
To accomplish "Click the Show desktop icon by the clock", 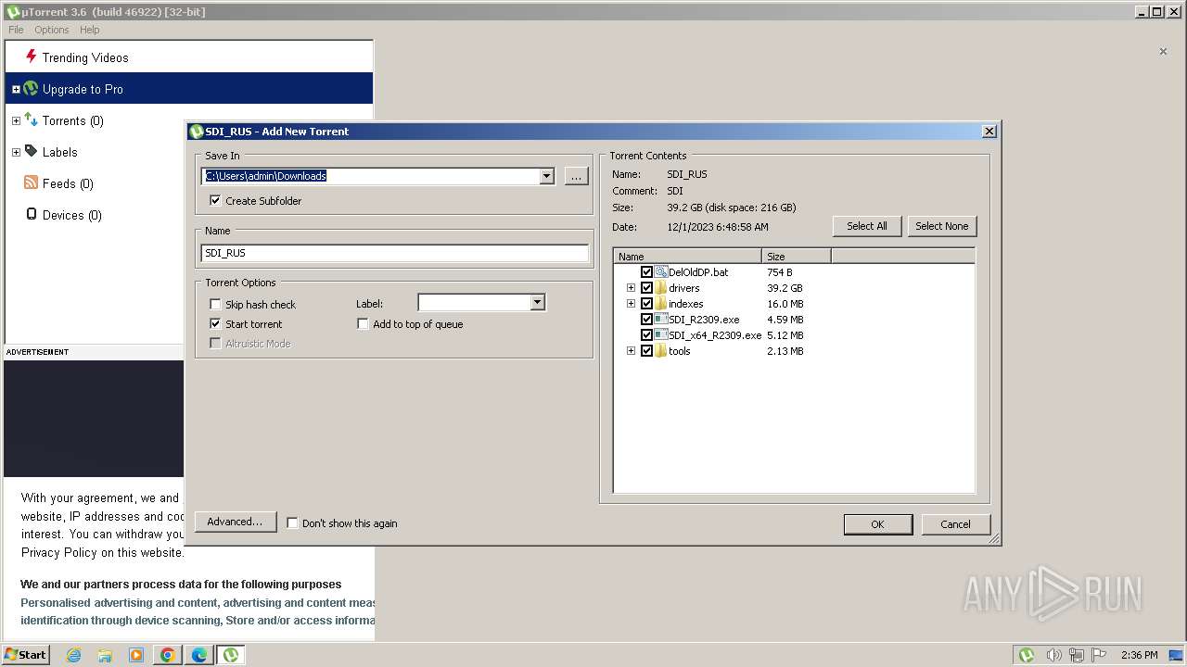I will point(1175,655).
